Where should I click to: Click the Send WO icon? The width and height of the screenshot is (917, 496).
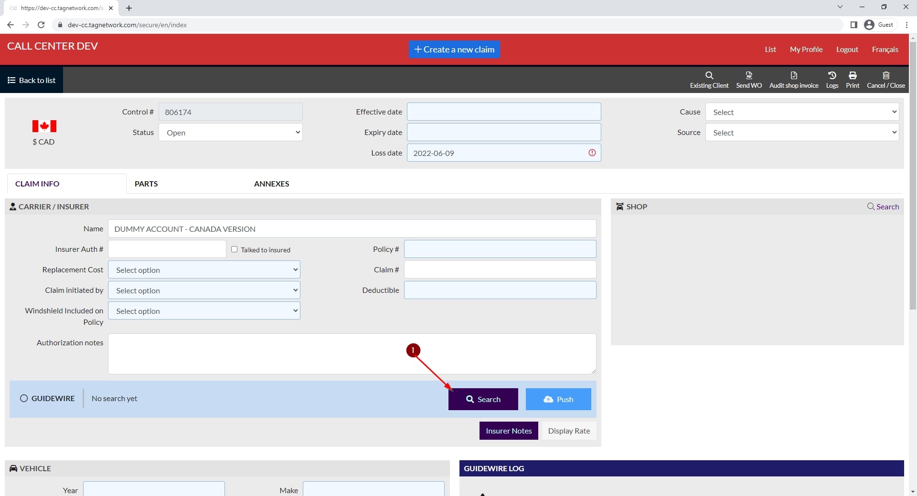pos(749,75)
